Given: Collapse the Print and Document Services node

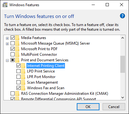Looking at the screenshot, I should [x=7, y=61].
